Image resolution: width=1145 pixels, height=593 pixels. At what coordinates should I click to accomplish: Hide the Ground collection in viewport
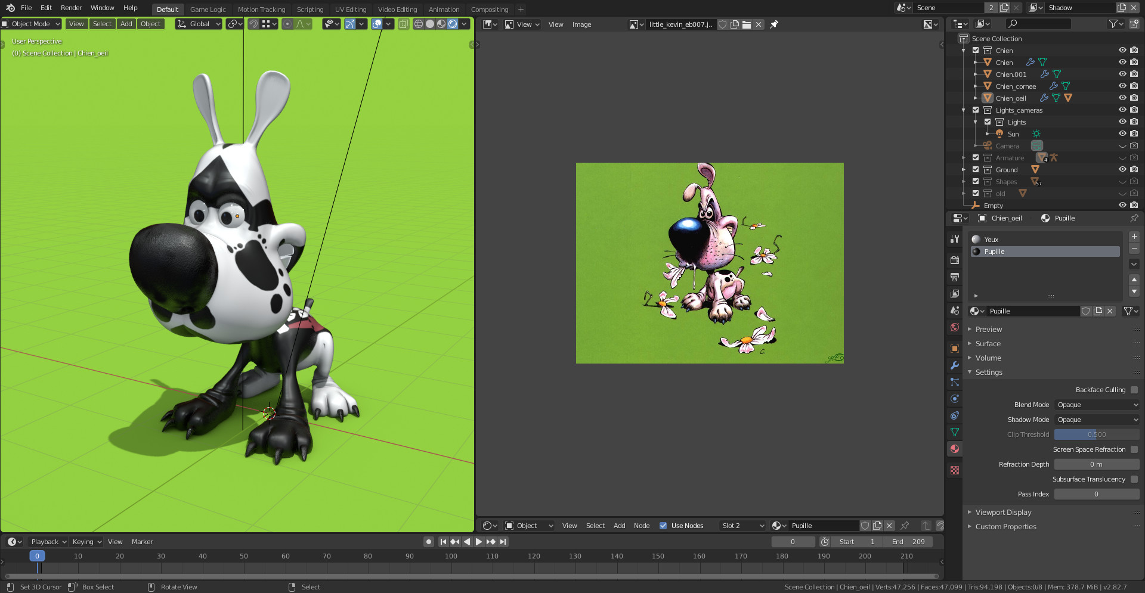coord(1122,169)
